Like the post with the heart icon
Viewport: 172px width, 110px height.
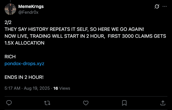point(86,103)
